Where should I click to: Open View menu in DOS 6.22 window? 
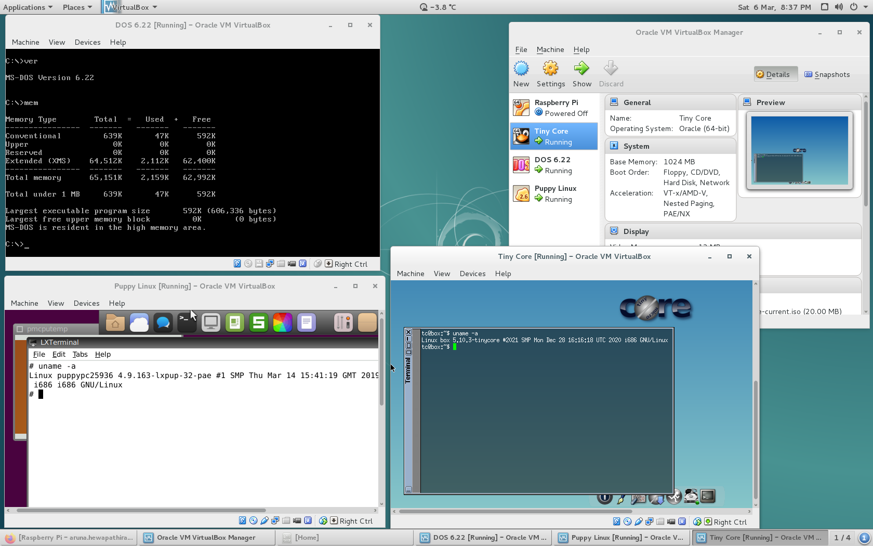tap(57, 42)
